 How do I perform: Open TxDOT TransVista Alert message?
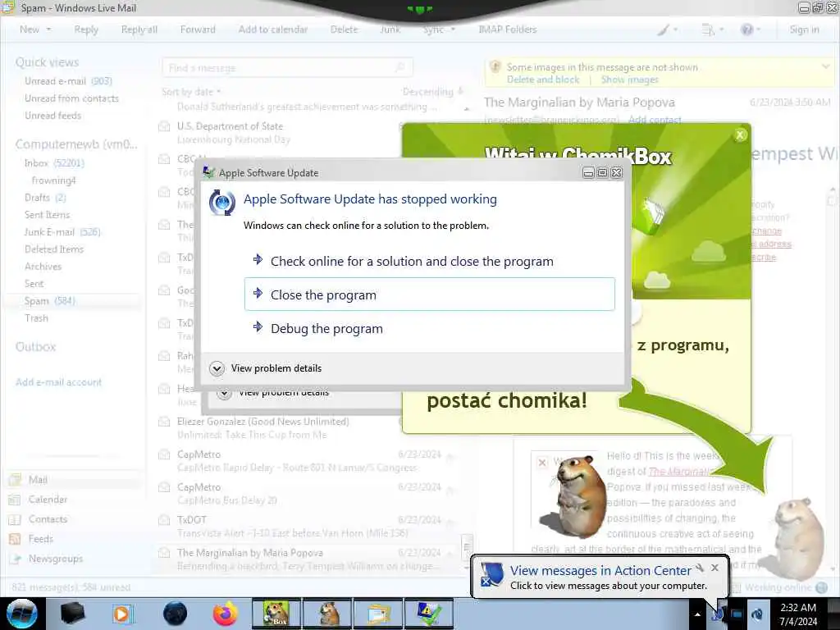(x=307, y=526)
